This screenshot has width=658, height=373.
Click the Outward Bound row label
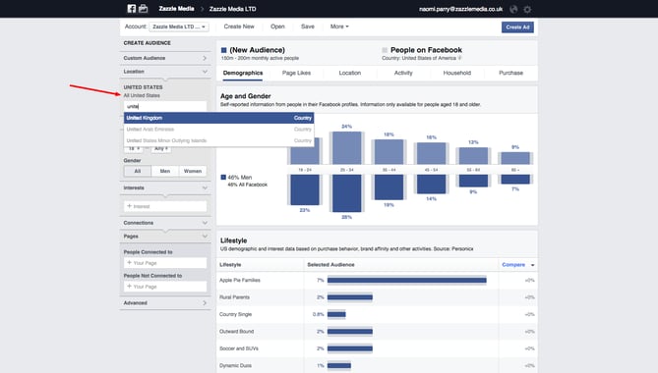236,332
